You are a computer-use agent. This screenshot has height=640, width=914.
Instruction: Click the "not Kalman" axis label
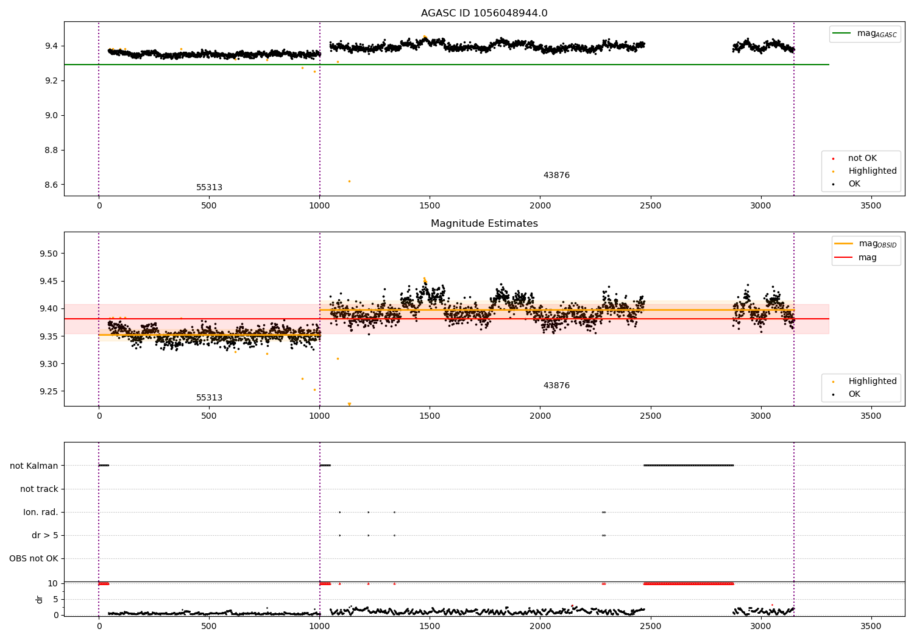point(34,466)
